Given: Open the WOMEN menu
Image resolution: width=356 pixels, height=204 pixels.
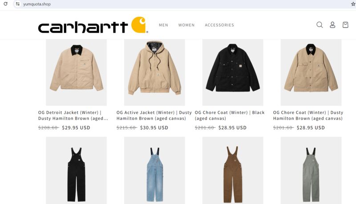Looking at the screenshot, I should pos(186,25).
